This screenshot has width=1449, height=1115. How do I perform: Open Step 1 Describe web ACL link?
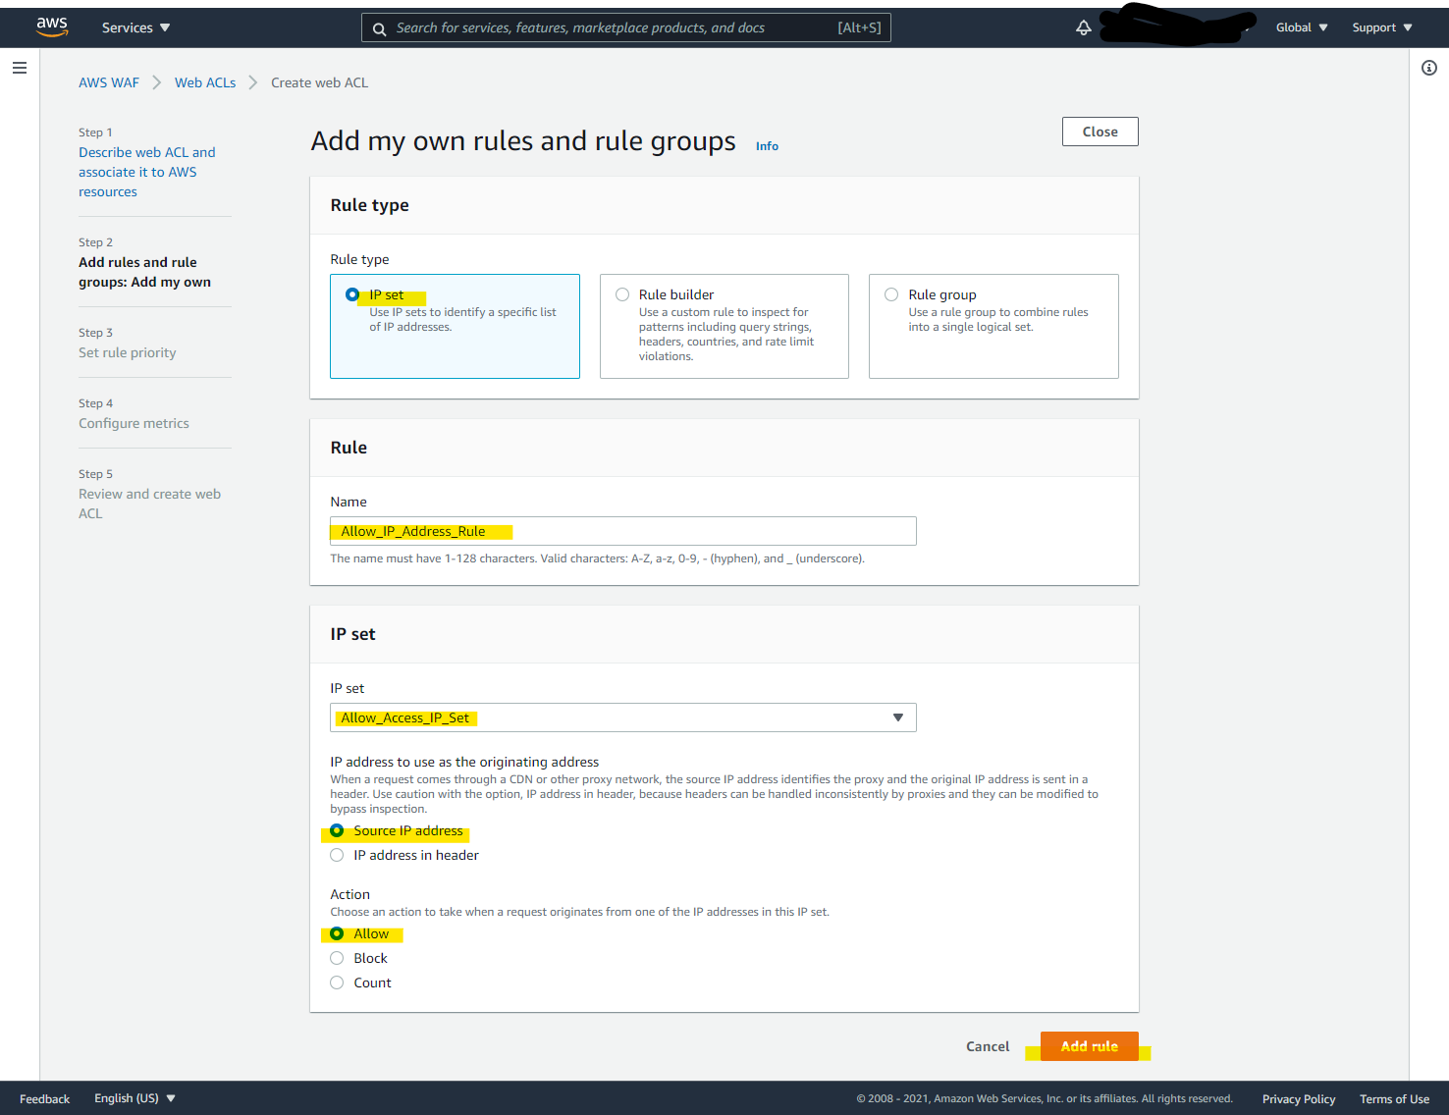[147, 172]
